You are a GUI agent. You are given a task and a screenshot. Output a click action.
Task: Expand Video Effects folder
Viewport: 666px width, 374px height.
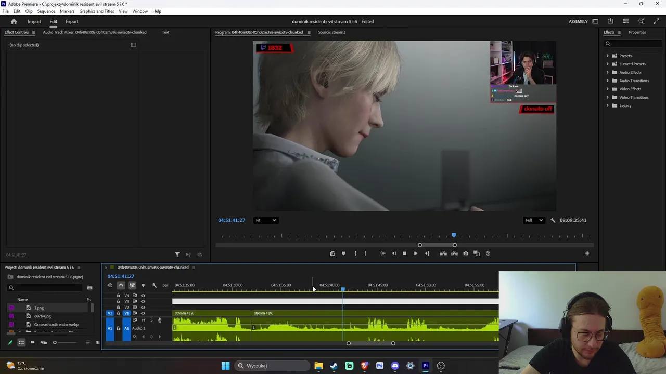point(607,89)
